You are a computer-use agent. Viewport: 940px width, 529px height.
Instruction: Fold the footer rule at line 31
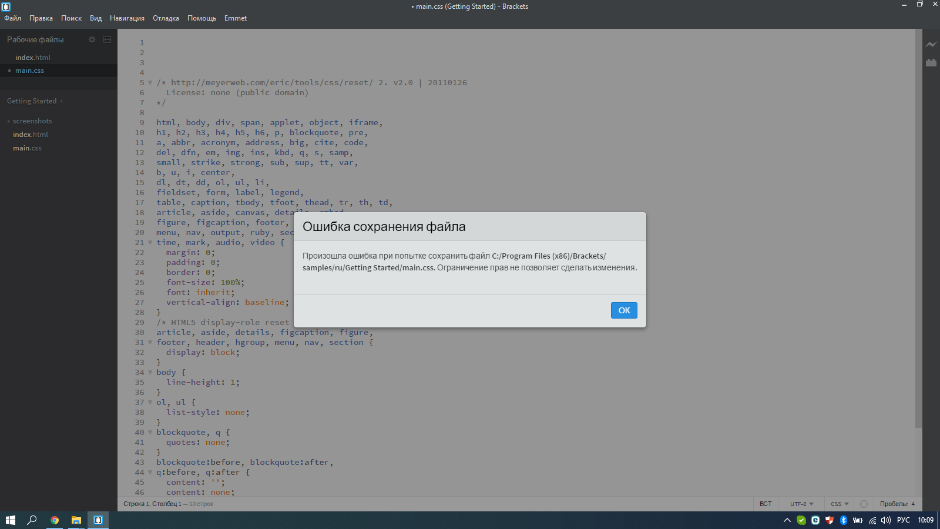[x=150, y=343]
